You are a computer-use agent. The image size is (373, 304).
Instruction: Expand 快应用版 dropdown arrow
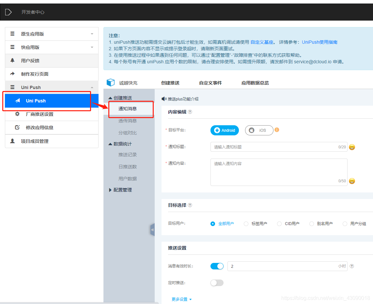click(92, 47)
